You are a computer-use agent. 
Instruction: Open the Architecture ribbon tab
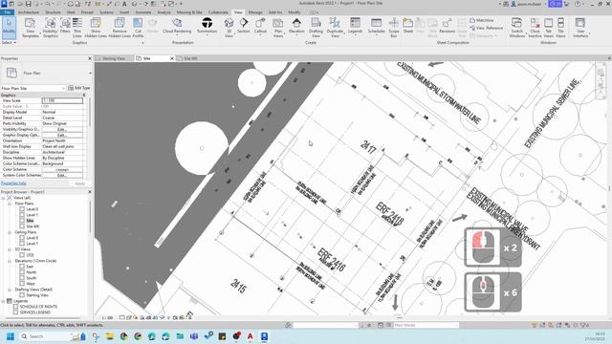point(29,12)
